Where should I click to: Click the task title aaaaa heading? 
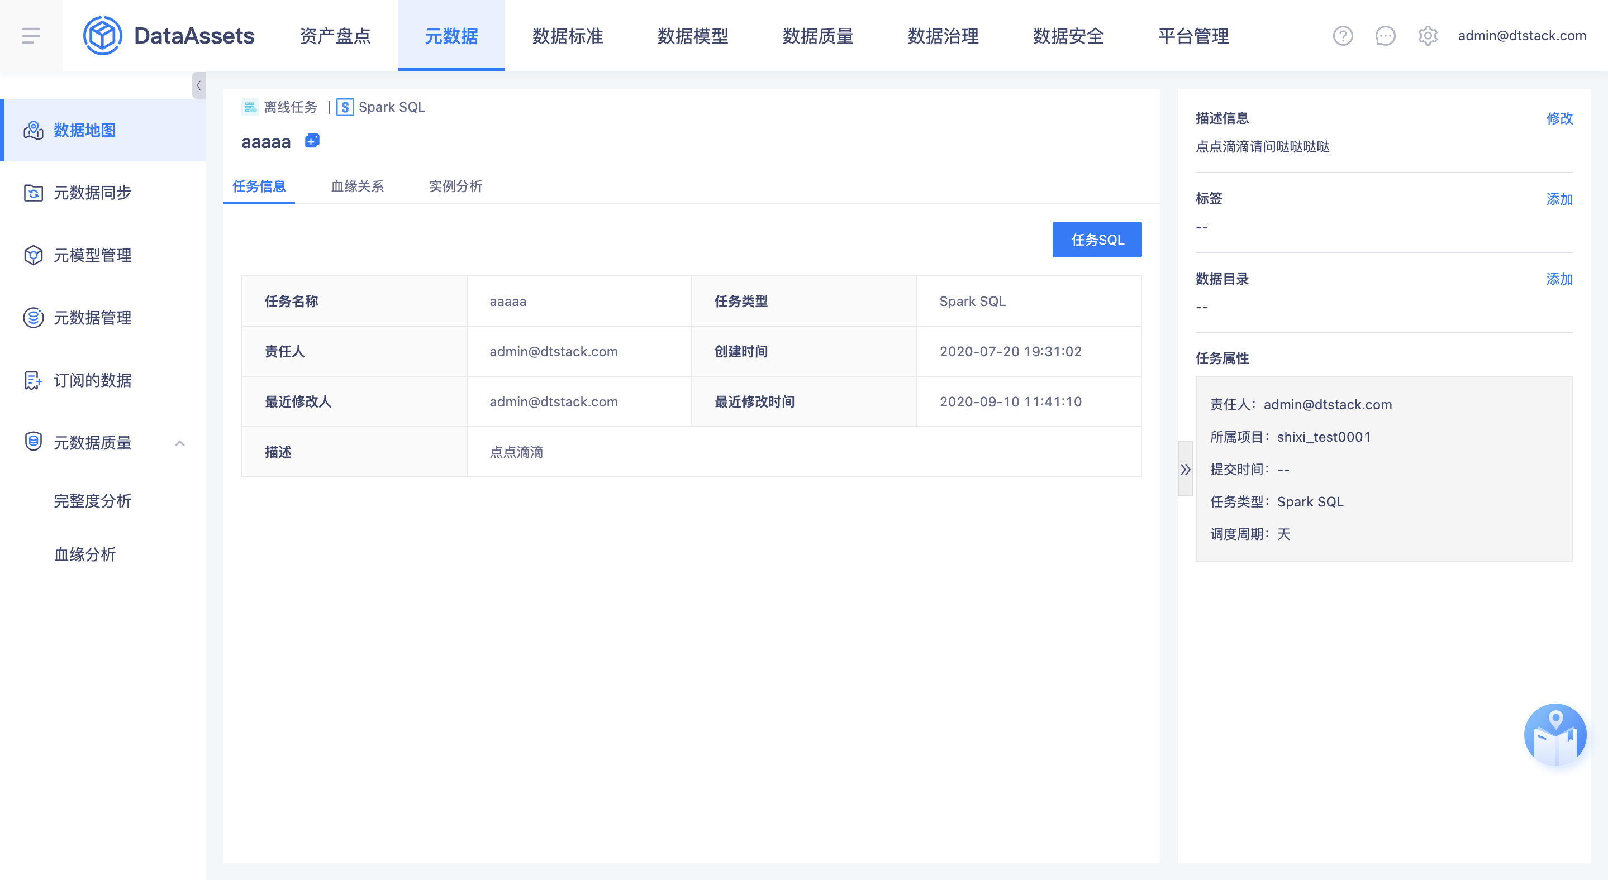(x=266, y=142)
